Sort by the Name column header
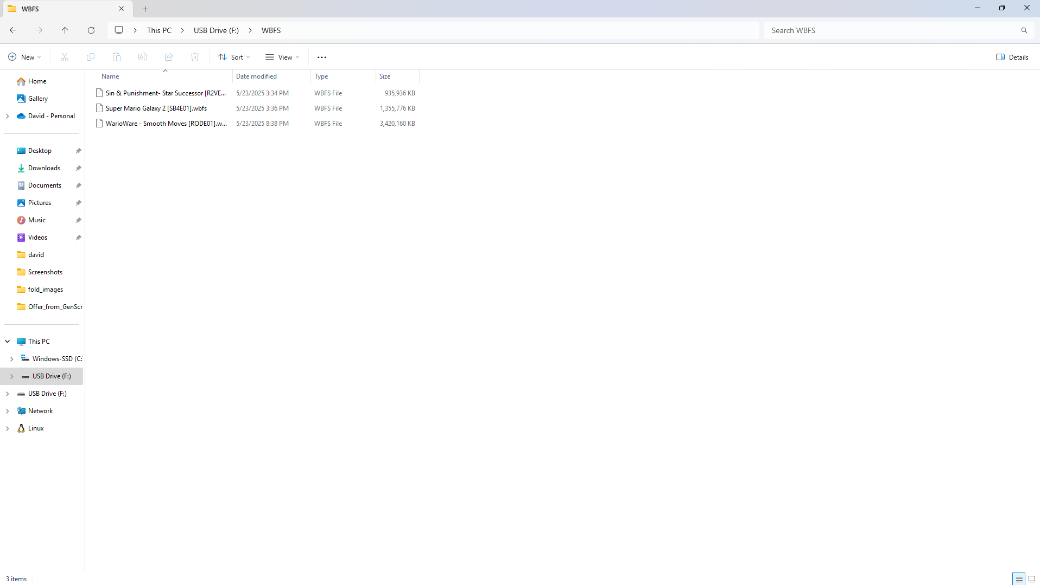 tap(110, 76)
